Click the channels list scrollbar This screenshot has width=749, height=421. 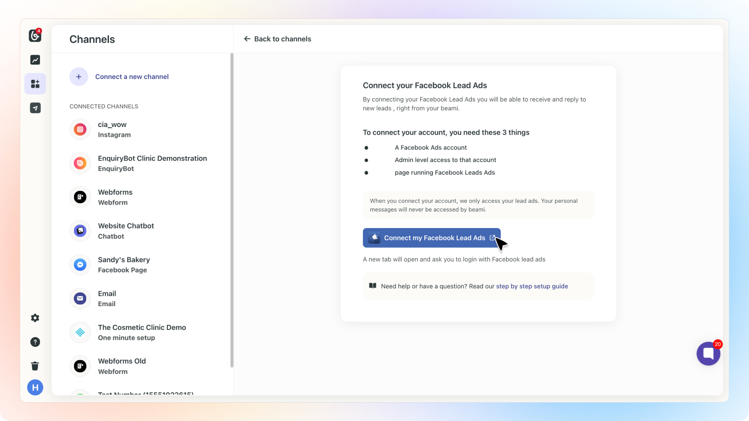pyautogui.click(x=232, y=210)
